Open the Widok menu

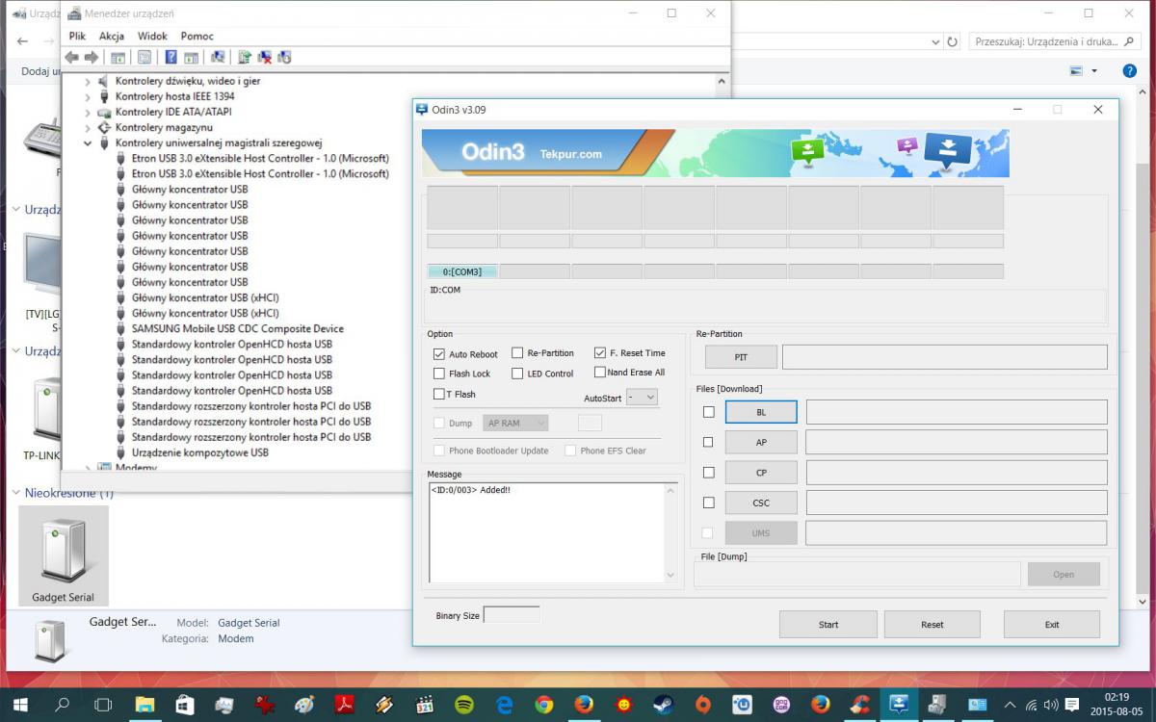pos(152,36)
